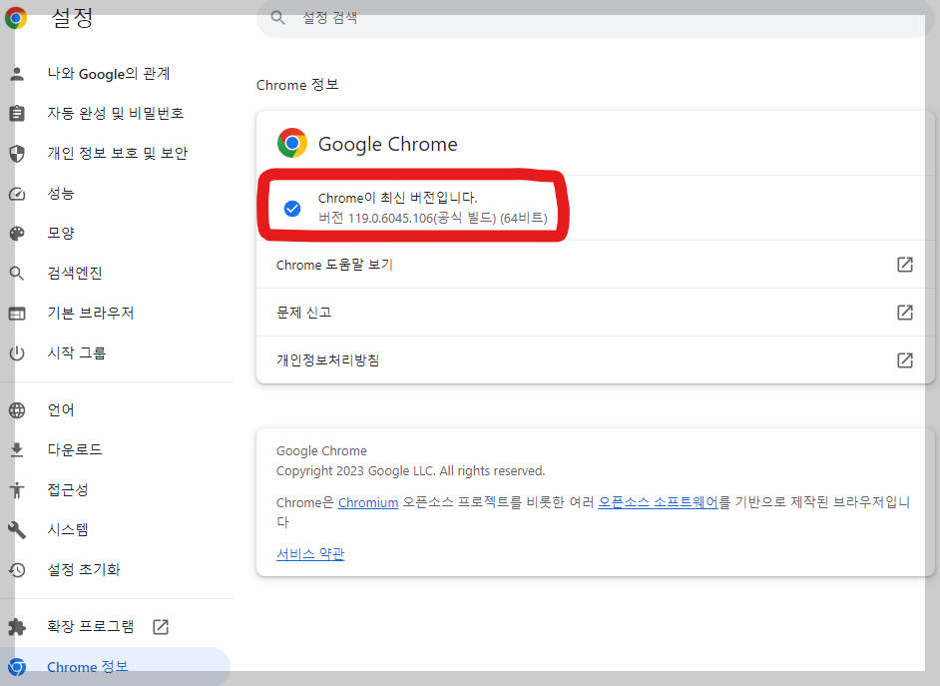Click the shield icon for 개인 정보 보호 및 보안
Image resolution: width=940 pixels, height=686 pixels.
point(17,154)
